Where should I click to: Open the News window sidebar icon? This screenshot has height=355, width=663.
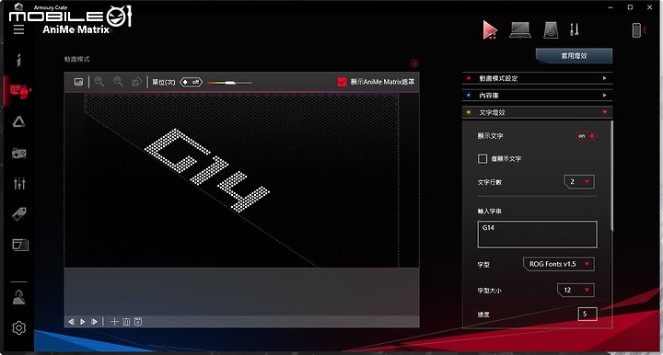(20, 245)
